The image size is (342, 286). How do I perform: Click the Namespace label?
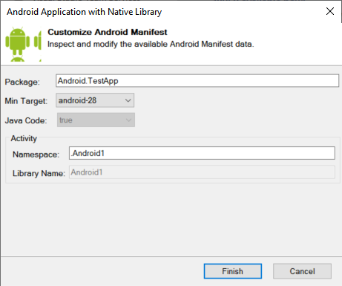pyautogui.click(x=36, y=155)
